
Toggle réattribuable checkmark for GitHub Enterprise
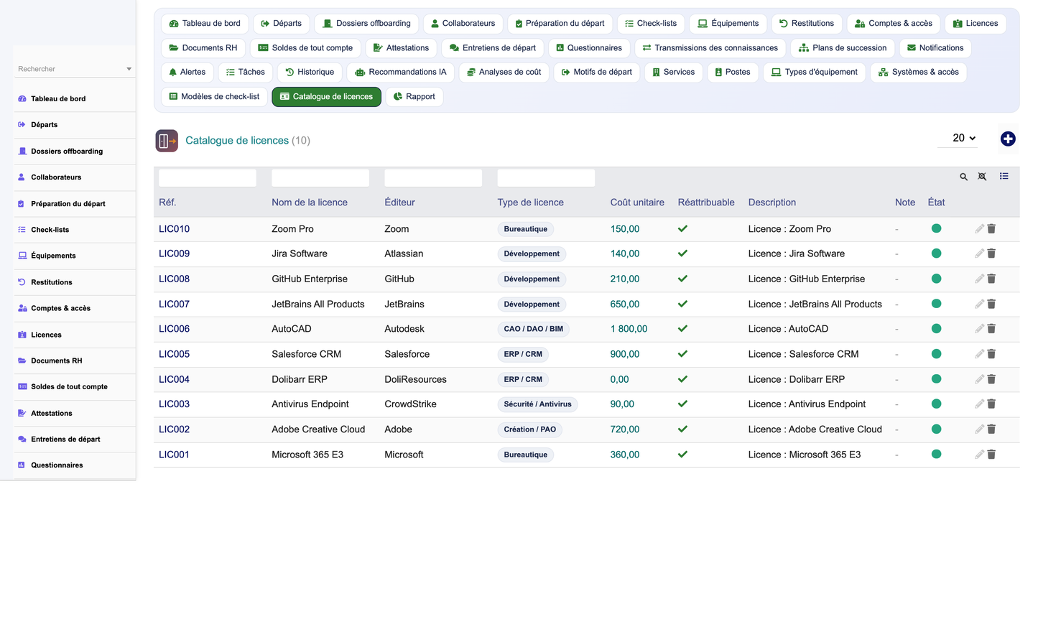coord(682,279)
